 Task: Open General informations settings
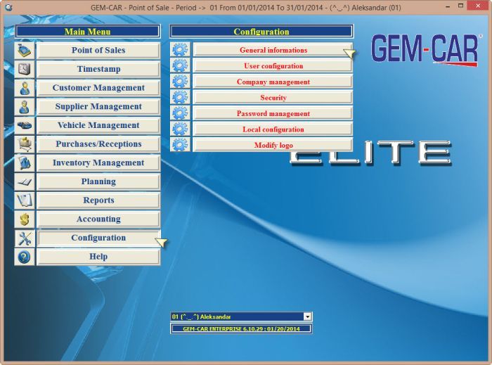pos(273,50)
